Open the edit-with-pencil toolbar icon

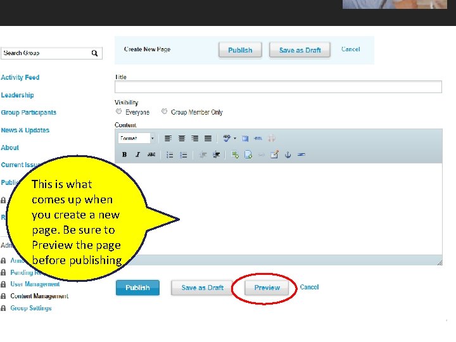point(274,155)
